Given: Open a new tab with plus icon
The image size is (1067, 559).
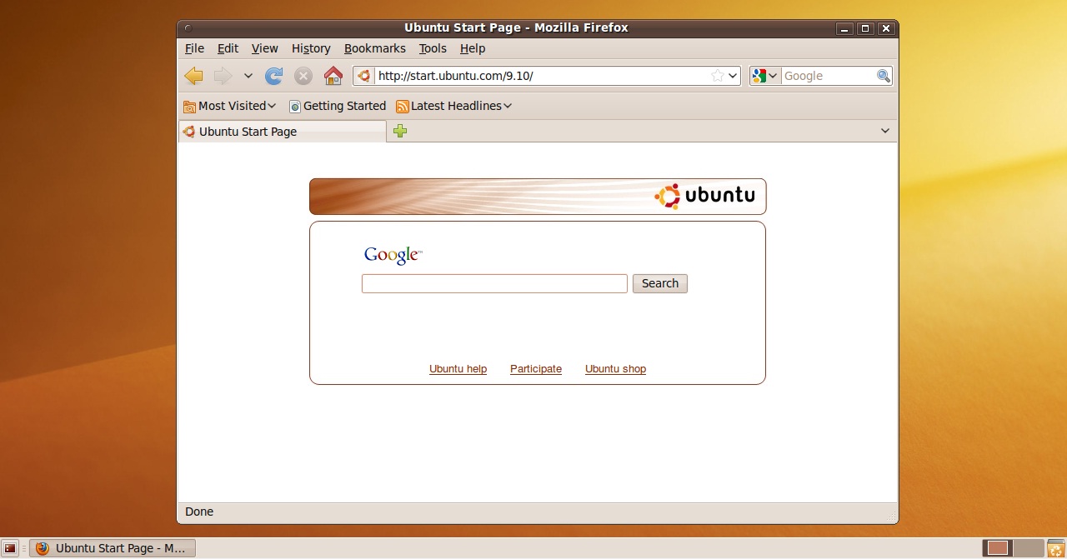Looking at the screenshot, I should click(400, 131).
